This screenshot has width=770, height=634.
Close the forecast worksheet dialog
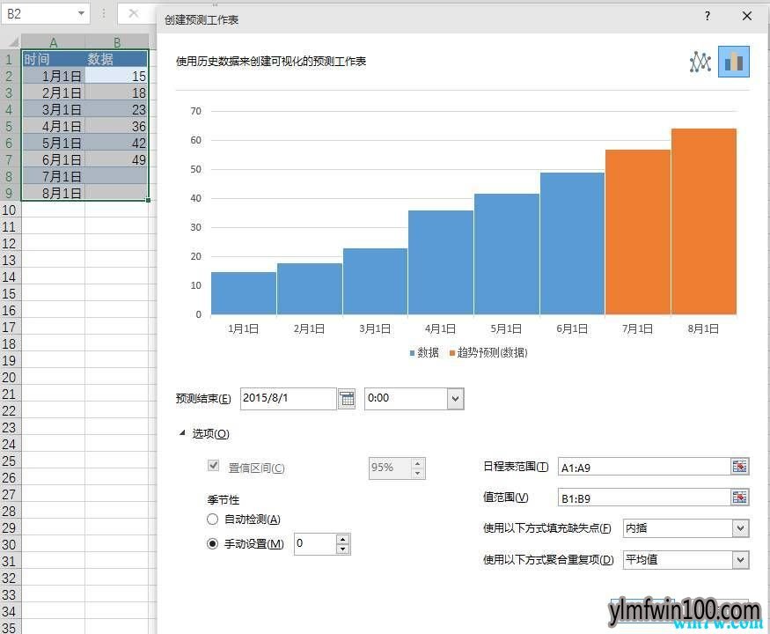747,16
